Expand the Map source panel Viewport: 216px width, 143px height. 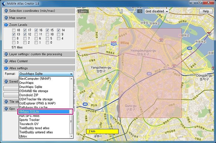(x=39, y=18)
